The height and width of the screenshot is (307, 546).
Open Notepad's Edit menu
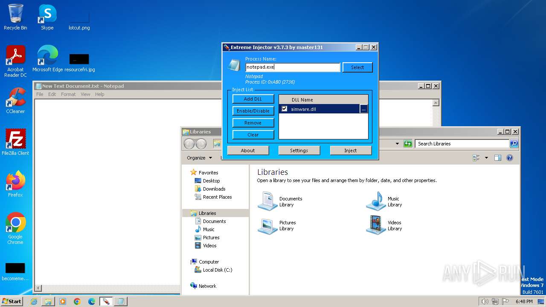52,94
